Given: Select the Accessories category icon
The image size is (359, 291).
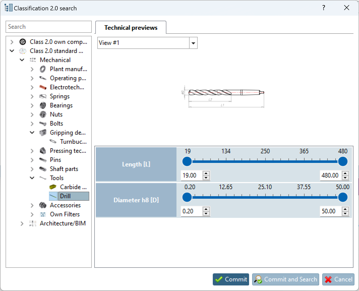Looking at the screenshot, I should pos(43,205).
